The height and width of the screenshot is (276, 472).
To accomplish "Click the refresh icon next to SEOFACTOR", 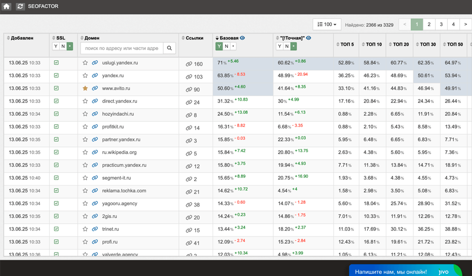I will 20,6.
